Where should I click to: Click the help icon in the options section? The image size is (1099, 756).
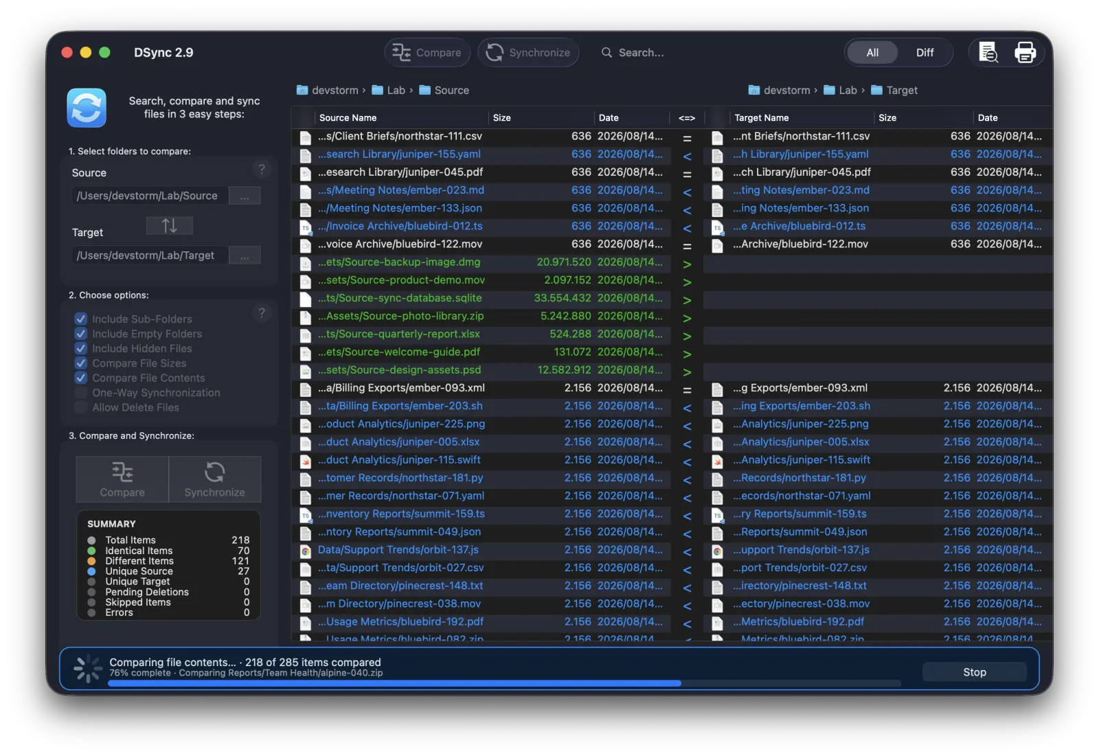(x=261, y=313)
